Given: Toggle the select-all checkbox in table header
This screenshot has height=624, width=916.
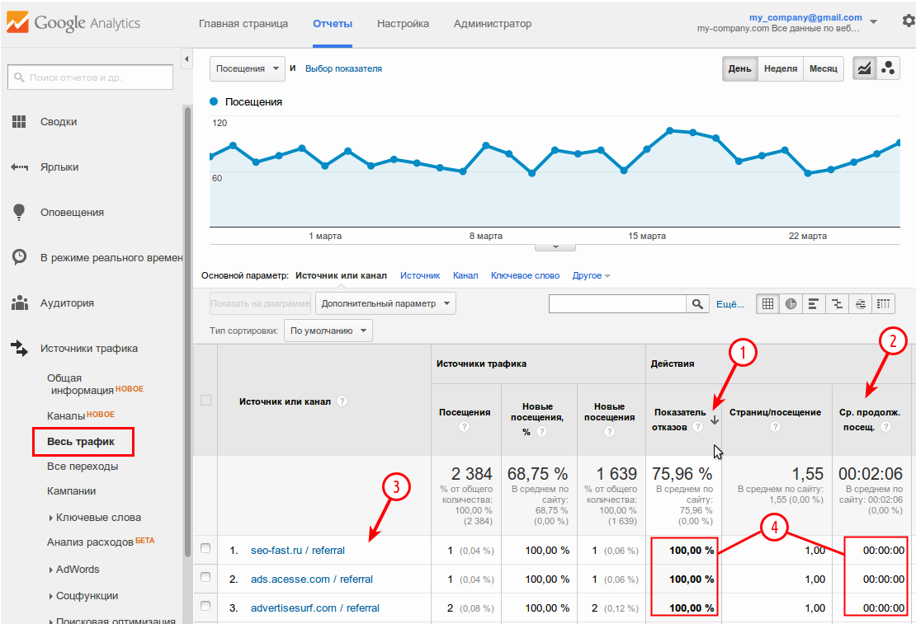Looking at the screenshot, I should 205,401.
